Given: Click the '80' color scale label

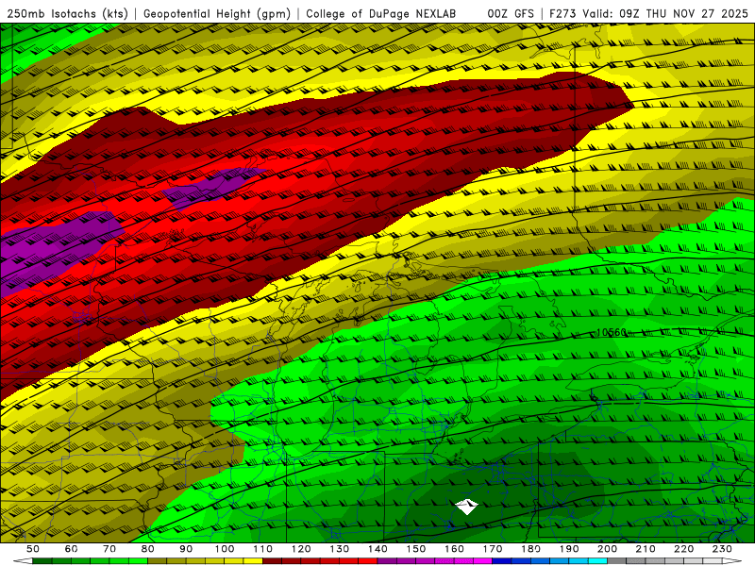Looking at the screenshot, I should pyautogui.click(x=147, y=549).
